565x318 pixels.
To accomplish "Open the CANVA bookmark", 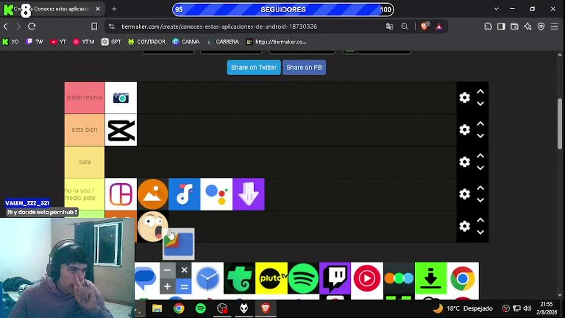I will pyautogui.click(x=186, y=42).
